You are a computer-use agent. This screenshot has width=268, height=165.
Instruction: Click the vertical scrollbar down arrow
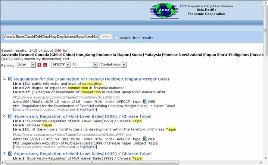265,158
